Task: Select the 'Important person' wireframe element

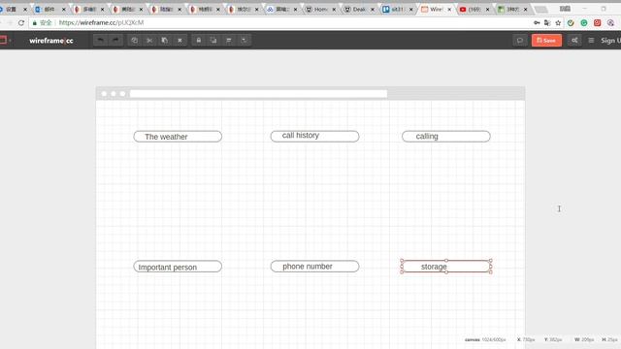Action: (178, 267)
